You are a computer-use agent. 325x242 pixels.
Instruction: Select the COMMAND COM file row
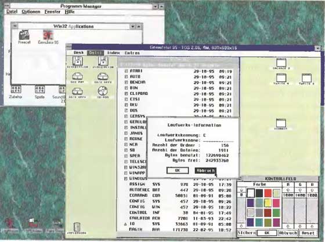pyautogui.click(x=180, y=196)
